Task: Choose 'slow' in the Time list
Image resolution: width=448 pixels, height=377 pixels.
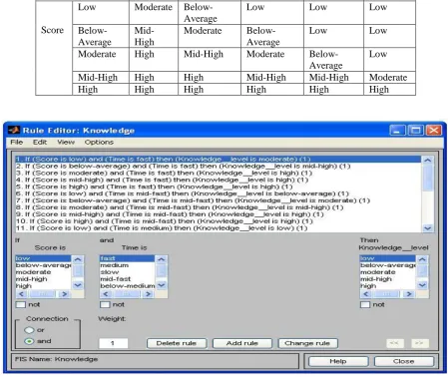Action: click(110, 272)
